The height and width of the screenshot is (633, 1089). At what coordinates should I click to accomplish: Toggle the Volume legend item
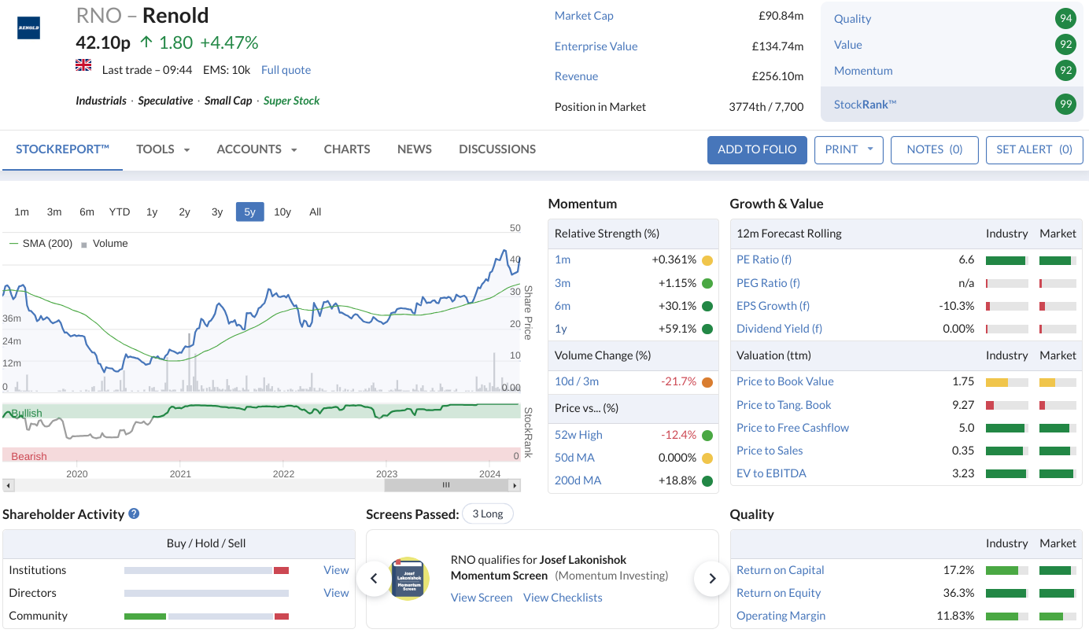pyautogui.click(x=105, y=244)
